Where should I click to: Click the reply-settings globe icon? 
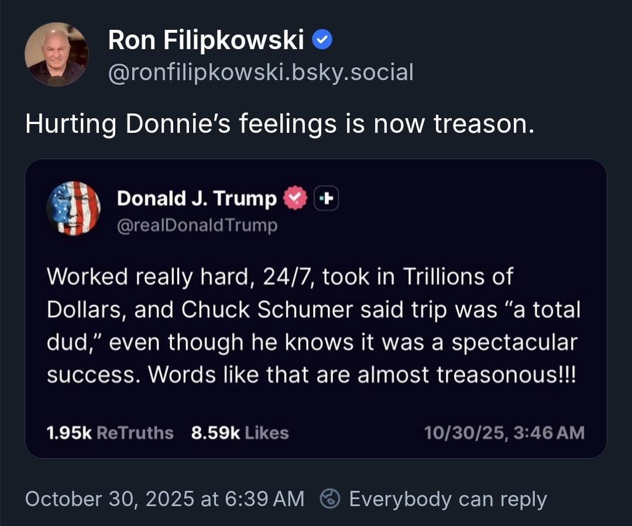tap(331, 499)
